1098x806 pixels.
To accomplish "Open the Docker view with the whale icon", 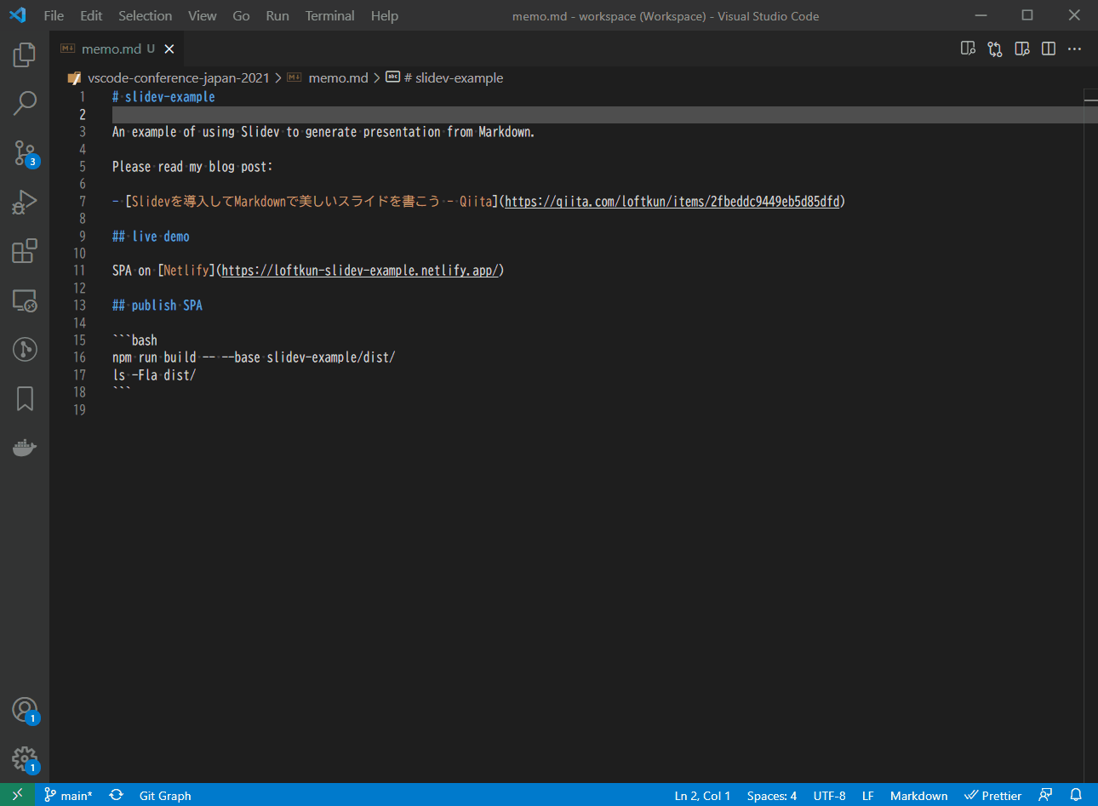I will tap(25, 447).
